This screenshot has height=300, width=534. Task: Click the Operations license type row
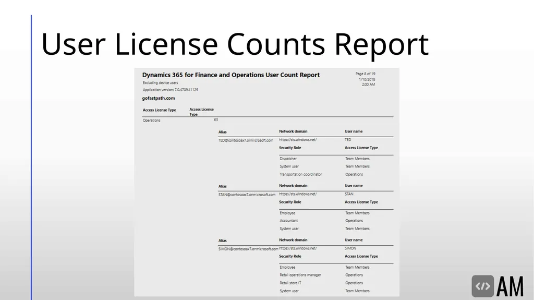point(151,121)
